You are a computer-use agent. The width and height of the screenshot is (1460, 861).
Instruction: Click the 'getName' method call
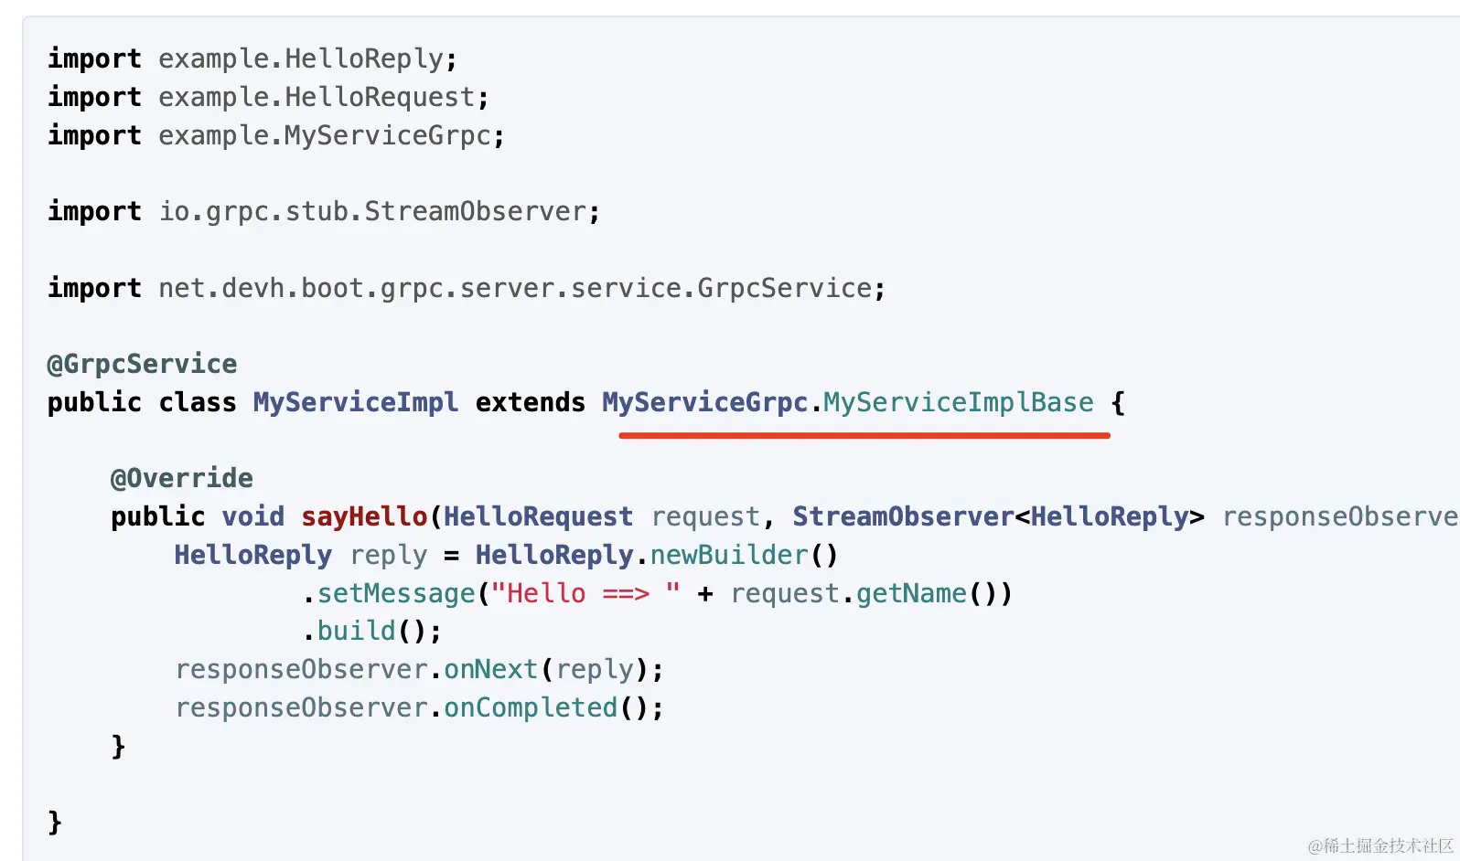911,593
